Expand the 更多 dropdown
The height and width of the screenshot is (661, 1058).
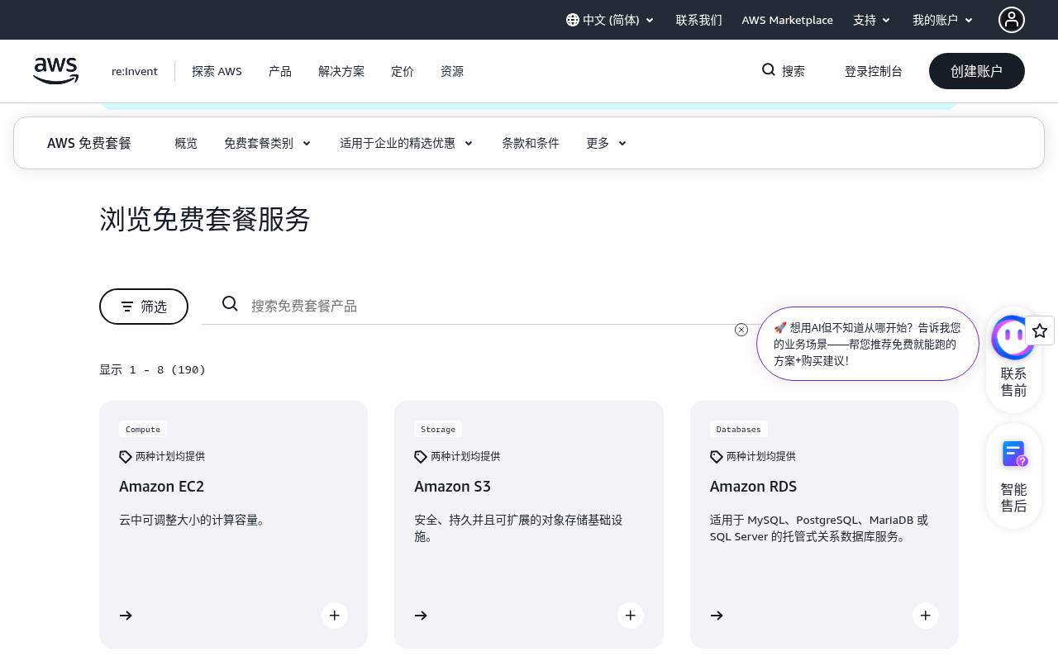(x=607, y=143)
